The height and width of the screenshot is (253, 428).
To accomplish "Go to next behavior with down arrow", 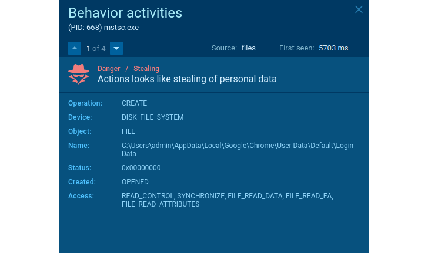I will (116, 48).
